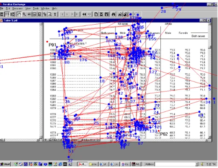Click document horizontal scrollbar right arrow
Screen dimensions: 218x168
pyautogui.click(x=207, y=140)
